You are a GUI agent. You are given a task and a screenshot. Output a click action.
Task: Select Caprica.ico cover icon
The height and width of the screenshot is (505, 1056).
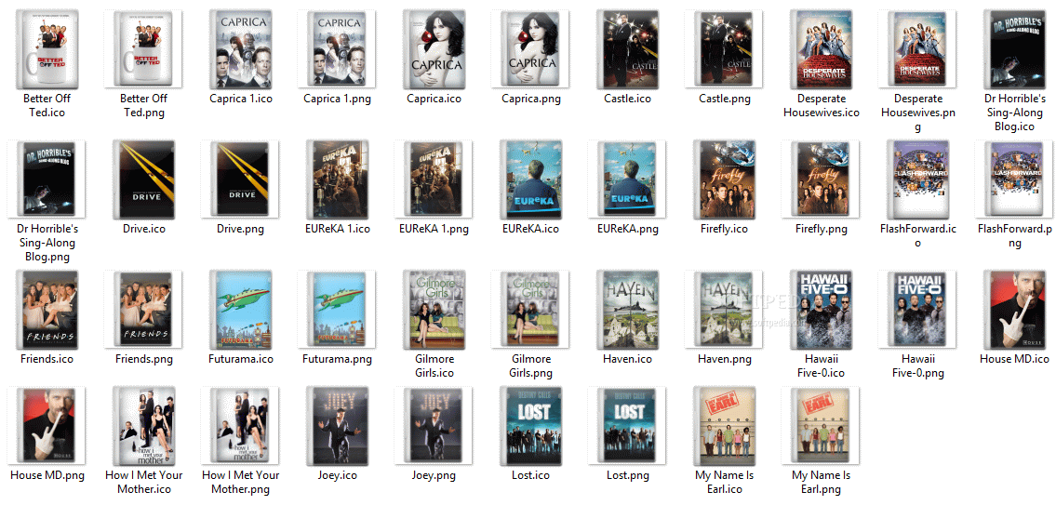(x=434, y=48)
